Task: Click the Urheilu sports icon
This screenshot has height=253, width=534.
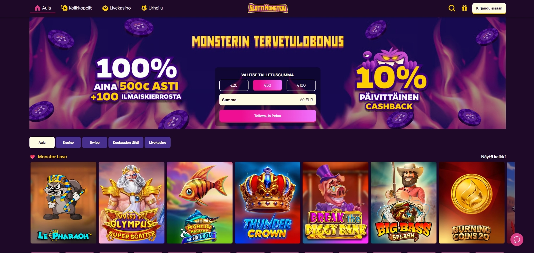Action: coord(144,8)
